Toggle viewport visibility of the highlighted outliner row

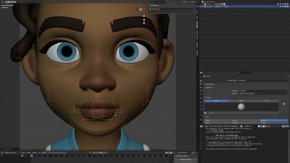pos(285,6)
